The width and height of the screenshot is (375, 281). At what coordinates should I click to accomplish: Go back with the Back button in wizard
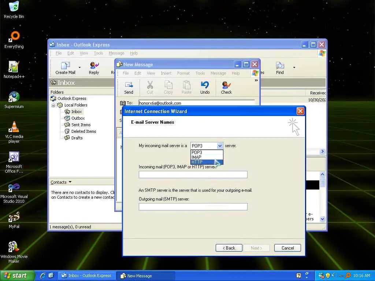pos(229,248)
